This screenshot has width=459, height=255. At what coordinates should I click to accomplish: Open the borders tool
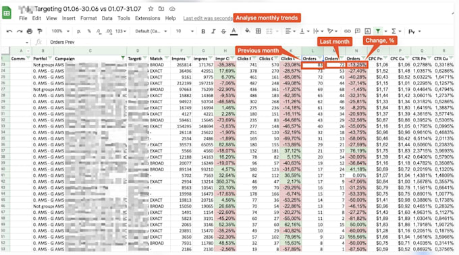(x=258, y=31)
